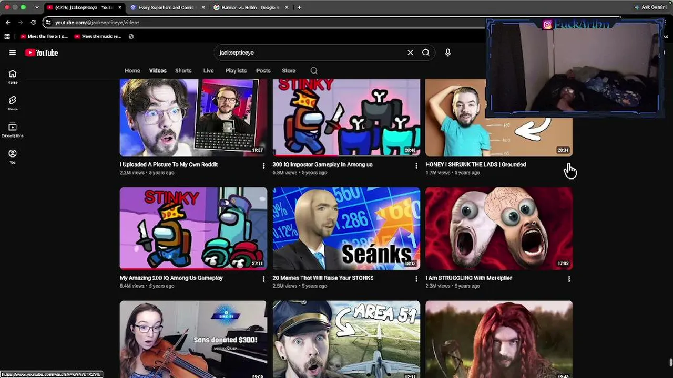Open options menu for 'My Amazing 200 IQ' video
This screenshot has width=673, height=378.
263,279
